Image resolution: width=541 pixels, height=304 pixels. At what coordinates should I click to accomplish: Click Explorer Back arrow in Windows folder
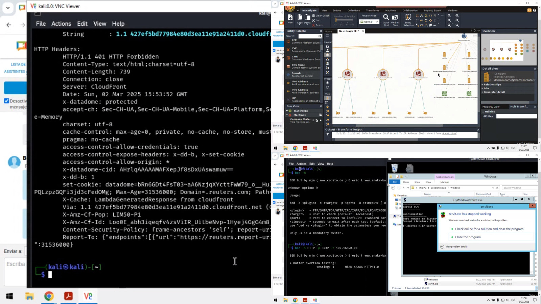(x=393, y=188)
